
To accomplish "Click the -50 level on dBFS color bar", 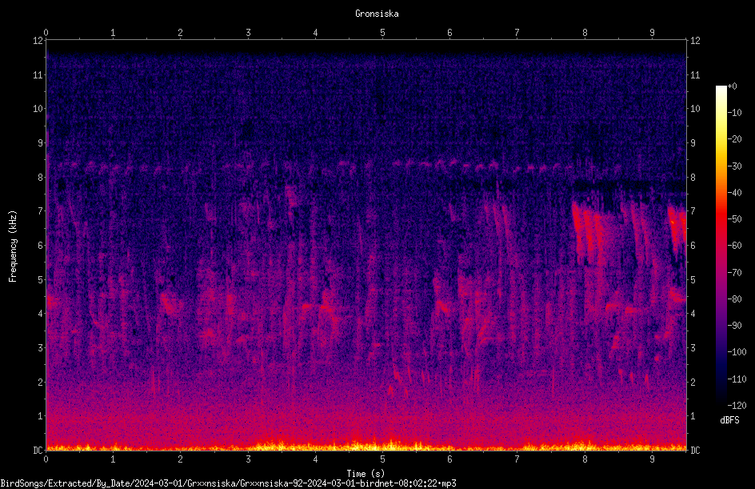I will (x=734, y=218).
